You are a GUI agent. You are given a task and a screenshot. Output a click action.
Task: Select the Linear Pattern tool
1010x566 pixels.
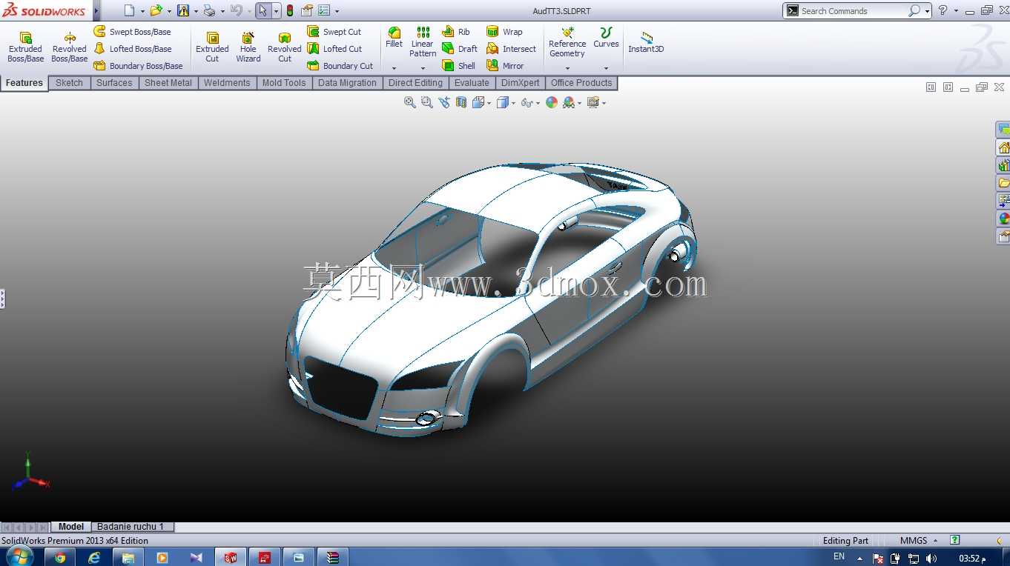click(423, 42)
